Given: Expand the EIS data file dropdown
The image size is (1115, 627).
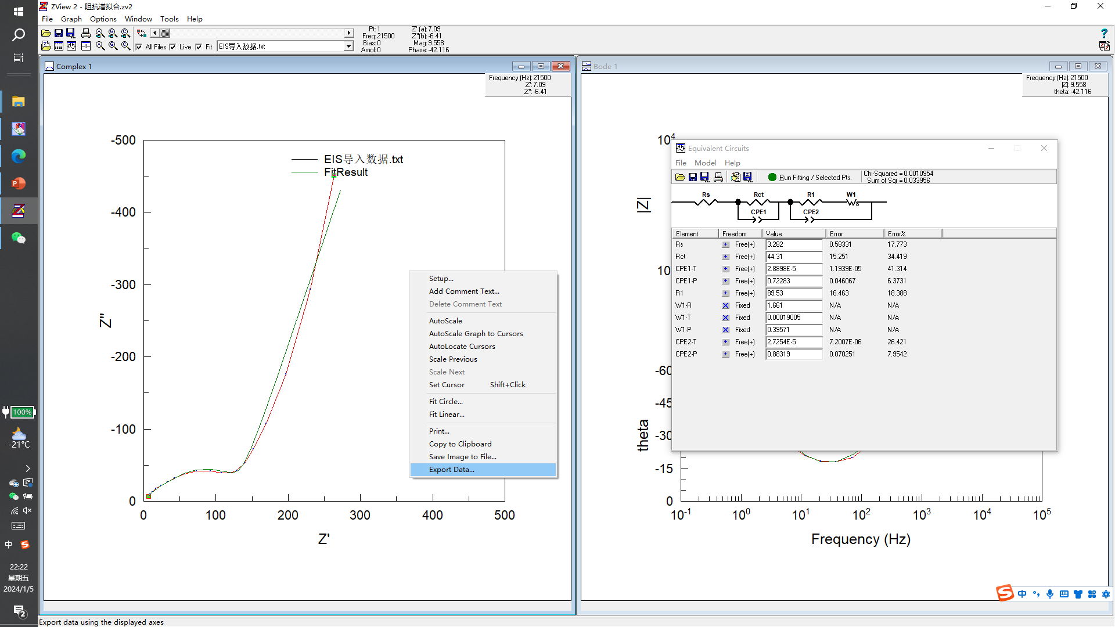Looking at the screenshot, I should [348, 46].
